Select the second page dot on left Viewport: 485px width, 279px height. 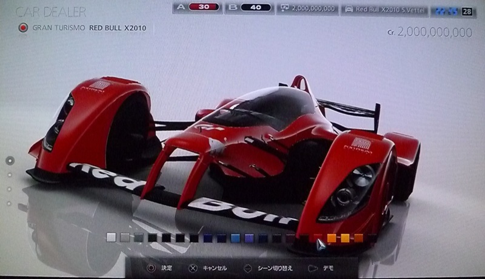coord(10,175)
